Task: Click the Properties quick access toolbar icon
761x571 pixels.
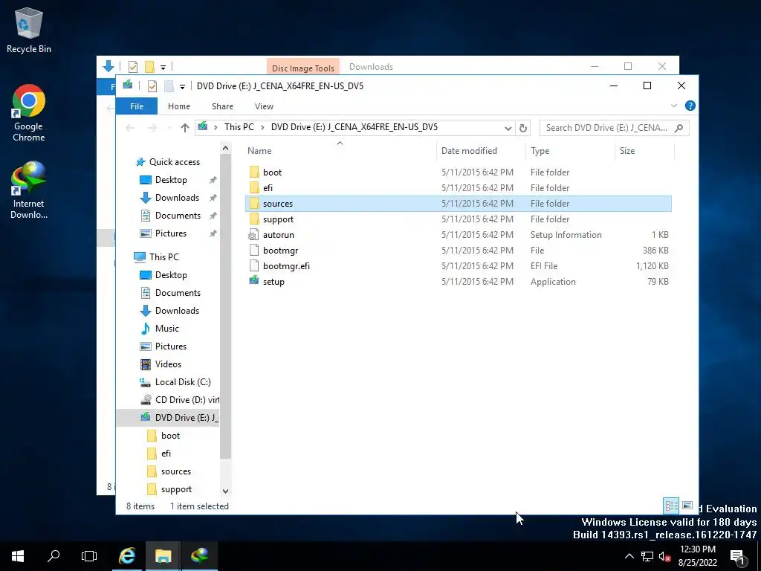Action: [152, 86]
